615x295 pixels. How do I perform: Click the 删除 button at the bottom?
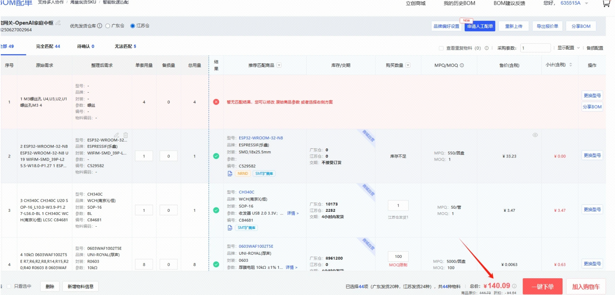click(x=50, y=286)
